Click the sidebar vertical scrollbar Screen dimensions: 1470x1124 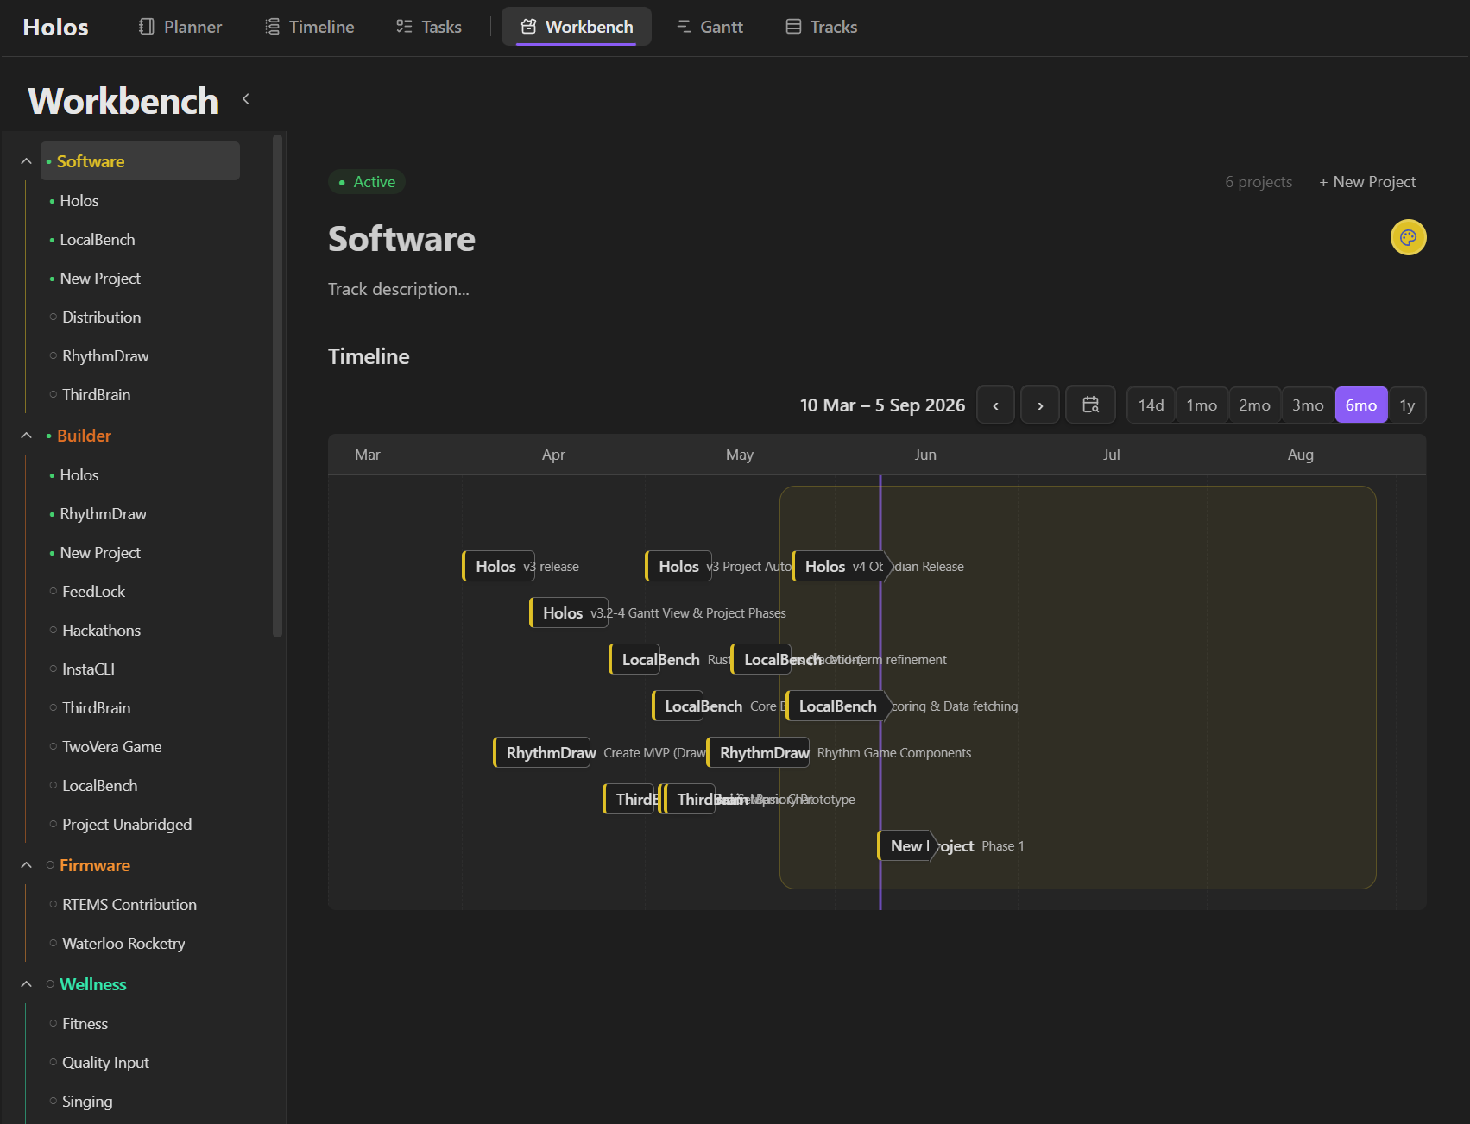277,386
